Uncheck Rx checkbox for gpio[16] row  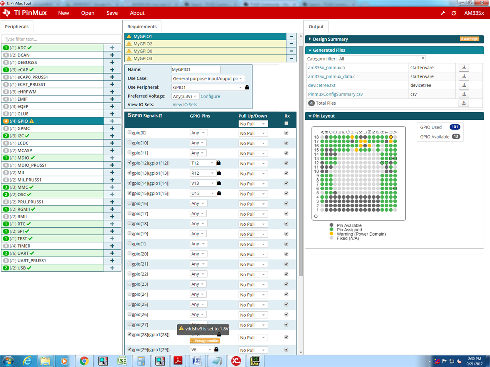click(x=286, y=203)
